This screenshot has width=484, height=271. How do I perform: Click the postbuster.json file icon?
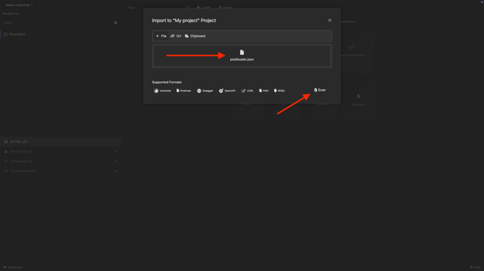pos(242,52)
